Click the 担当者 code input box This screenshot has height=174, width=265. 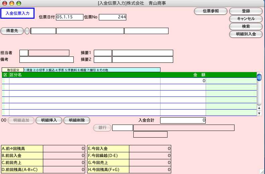tap(24, 53)
